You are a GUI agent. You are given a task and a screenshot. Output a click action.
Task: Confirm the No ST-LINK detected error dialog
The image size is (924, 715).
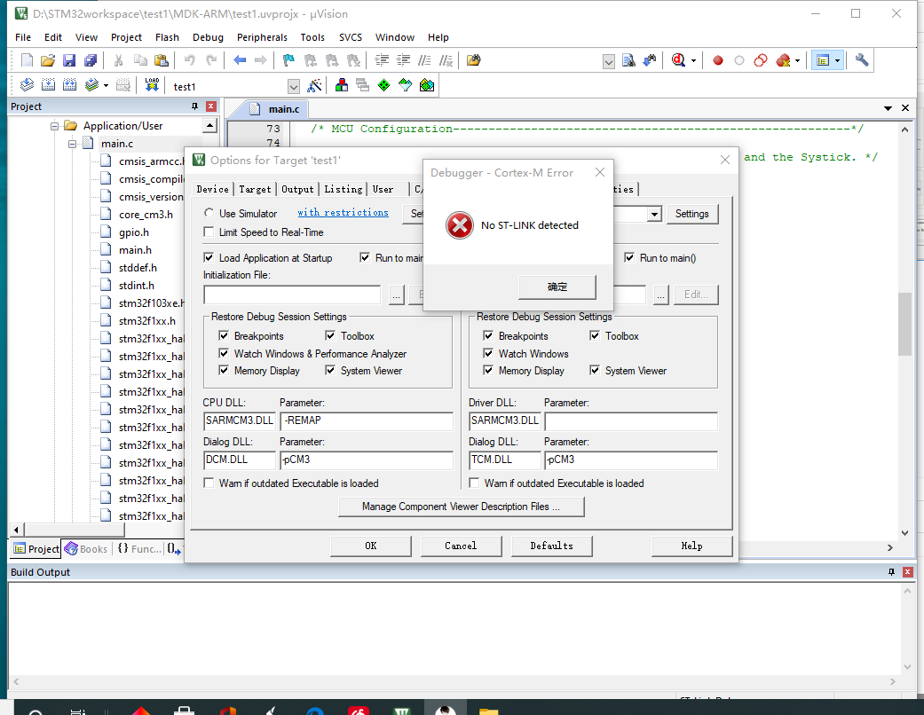point(557,287)
